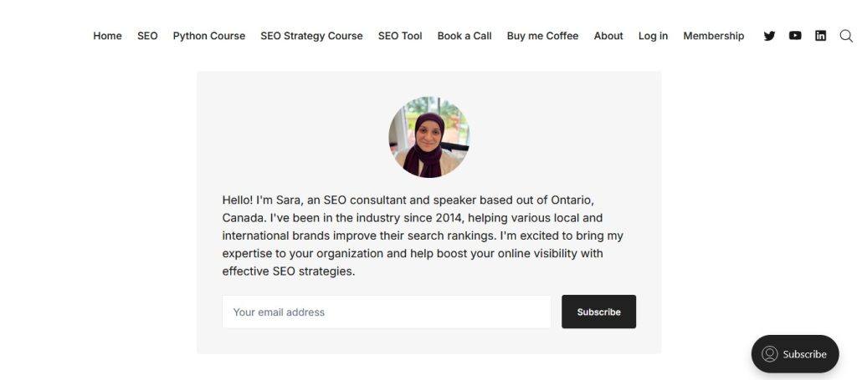The height and width of the screenshot is (380, 857).
Task: Click the floating Subscribe text label
Action: click(x=804, y=354)
